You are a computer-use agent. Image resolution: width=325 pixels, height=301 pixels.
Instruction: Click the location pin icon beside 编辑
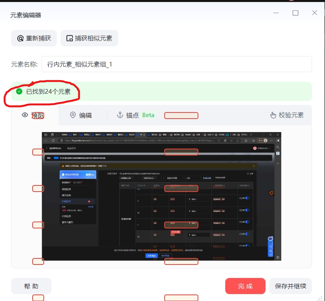click(x=73, y=115)
